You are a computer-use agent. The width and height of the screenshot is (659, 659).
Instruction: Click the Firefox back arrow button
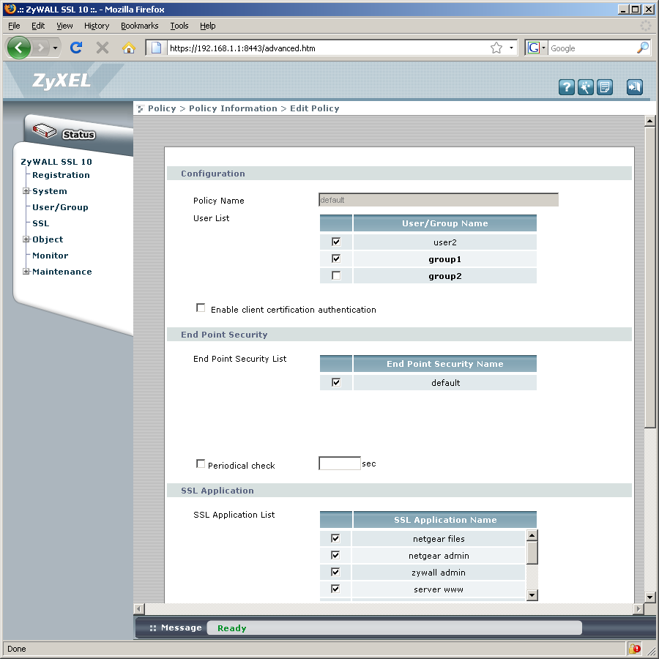coord(19,48)
